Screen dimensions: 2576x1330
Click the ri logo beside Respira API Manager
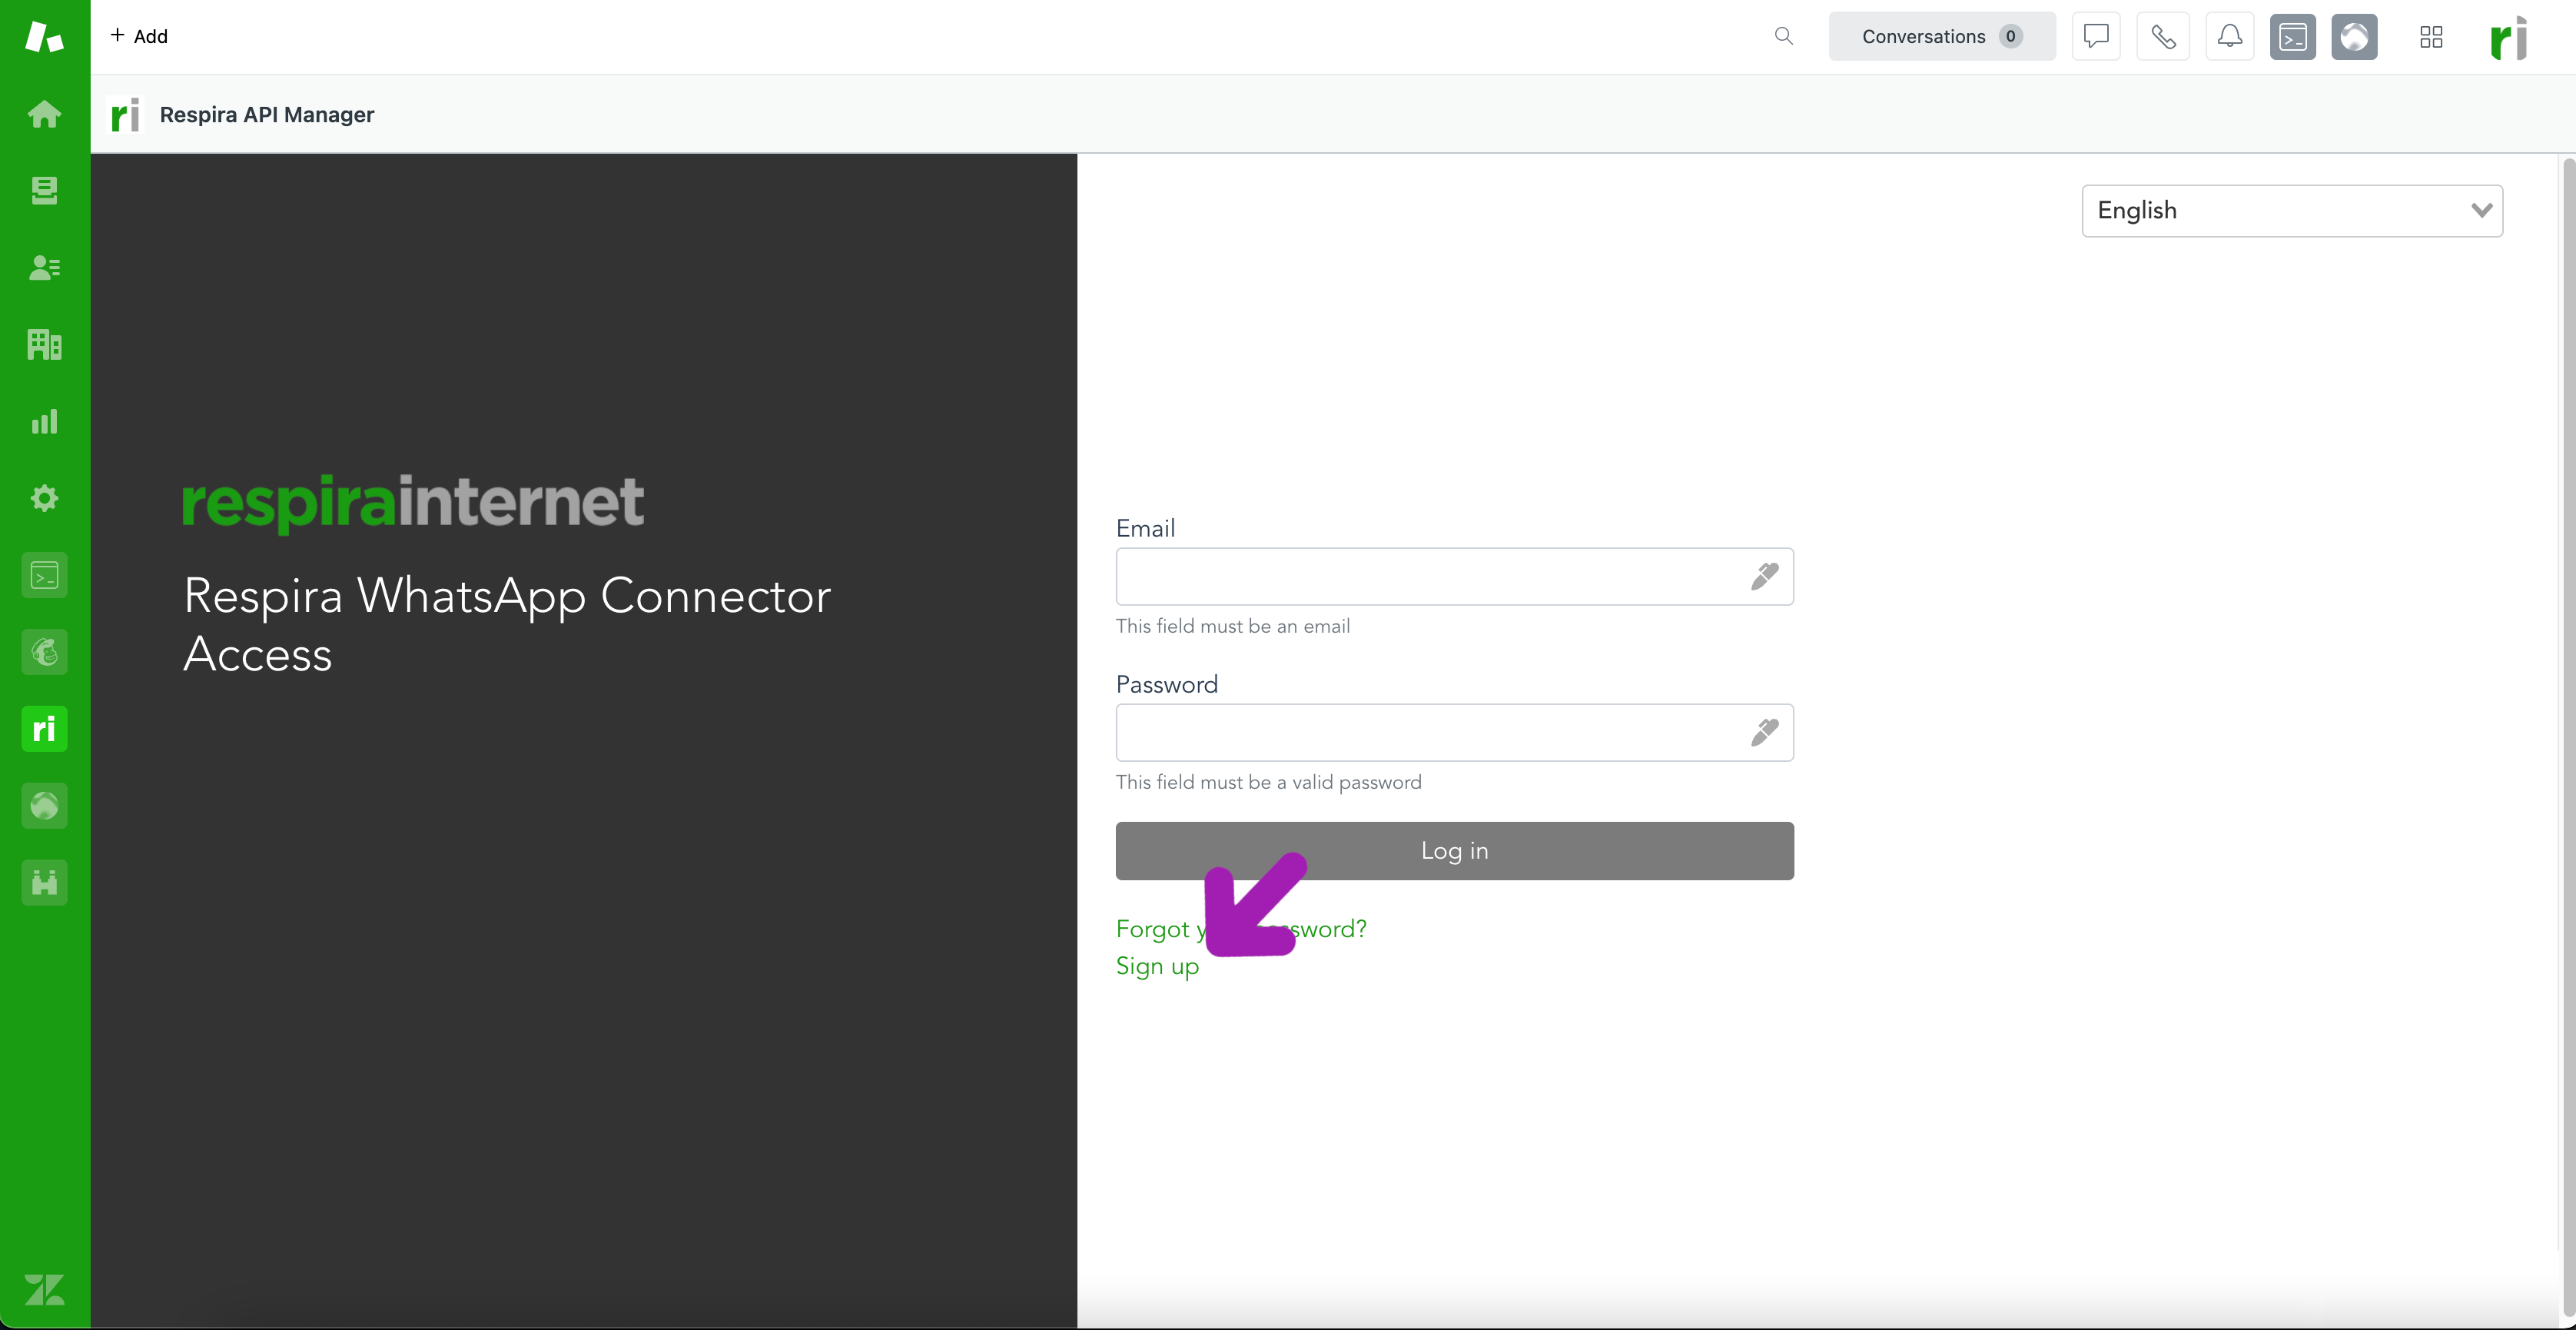pos(125,114)
